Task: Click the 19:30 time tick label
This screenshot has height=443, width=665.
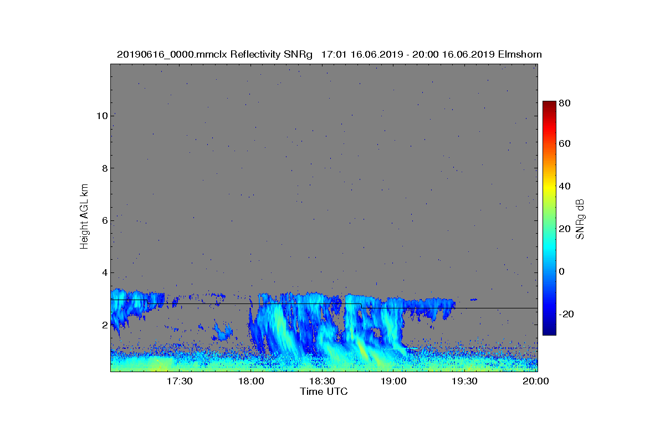Action: [x=465, y=382]
